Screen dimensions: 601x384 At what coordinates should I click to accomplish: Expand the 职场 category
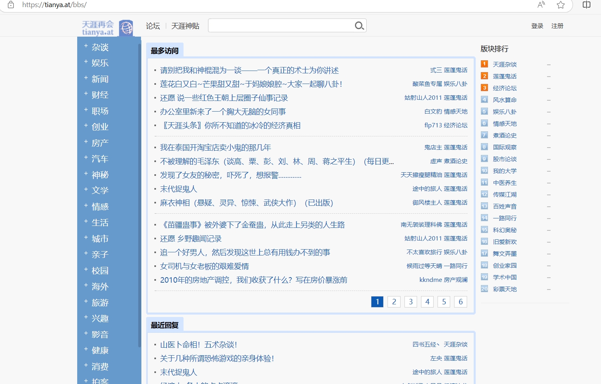(100, 111)
